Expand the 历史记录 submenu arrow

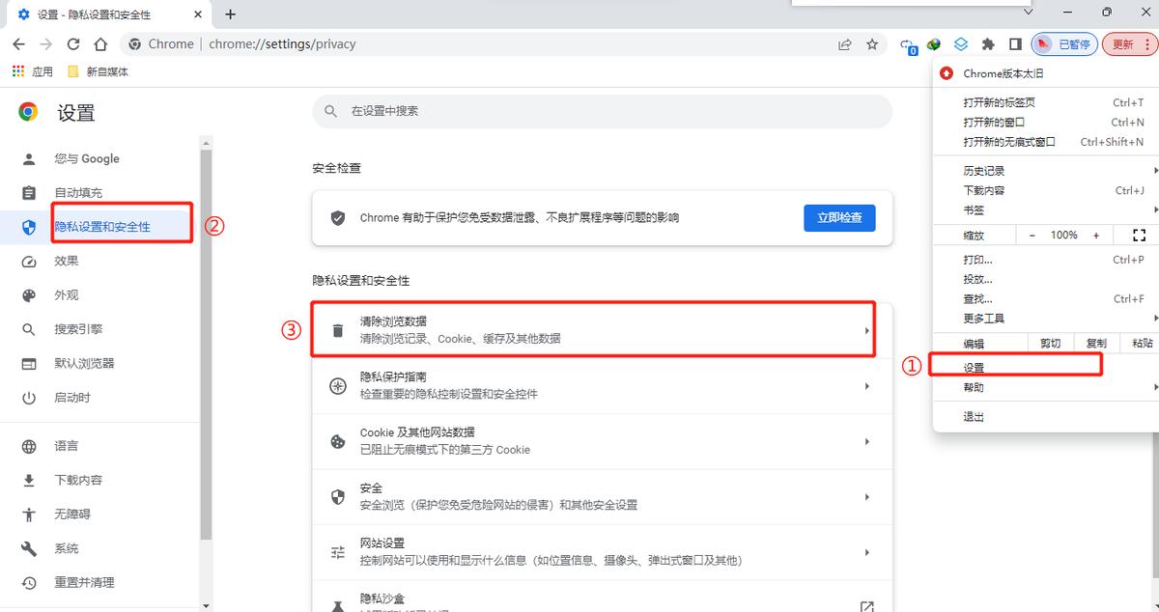[x=1155, y=169]
